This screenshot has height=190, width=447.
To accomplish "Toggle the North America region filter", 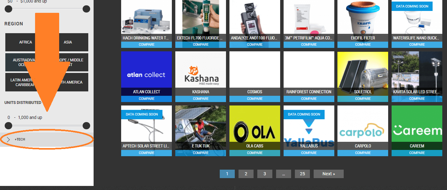I will tap(68, 82).
